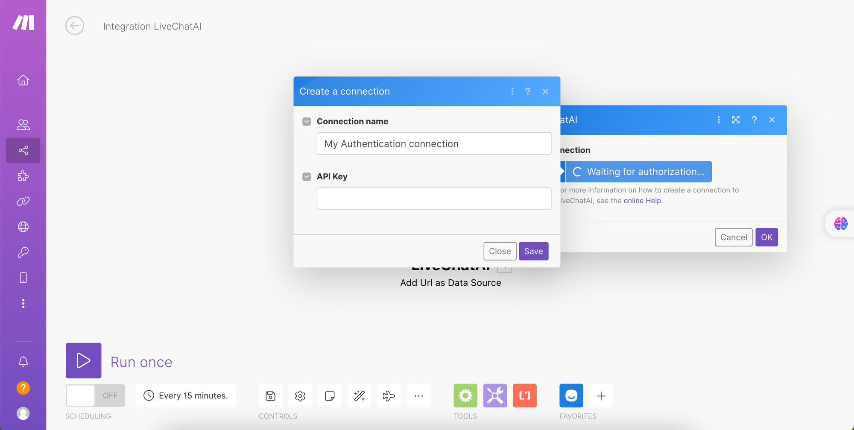854x430 pixels.
Task: Click the Auto-align magic wand icon
Action: click(x=360, y=396)
